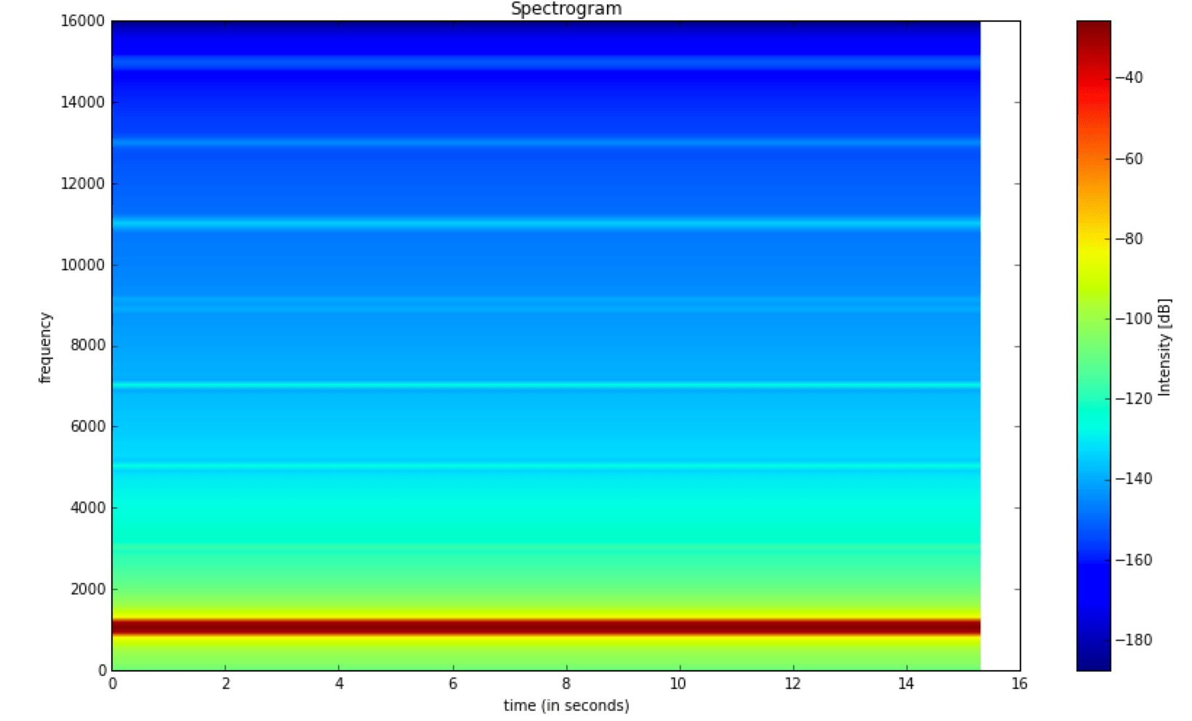Click the Intensity [dB] colorbar label
The height and width of the screenshot is (721, 1192).
tap(1163, 345)
